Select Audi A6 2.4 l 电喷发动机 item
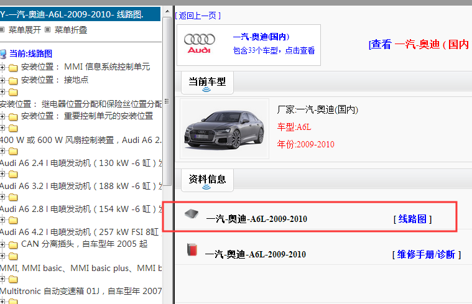The width and height of the screenshot is (472, 304). pyautogui.click(x=81, y=163)
